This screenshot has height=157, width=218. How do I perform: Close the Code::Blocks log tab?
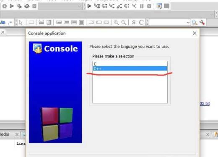tap(17, 135)
